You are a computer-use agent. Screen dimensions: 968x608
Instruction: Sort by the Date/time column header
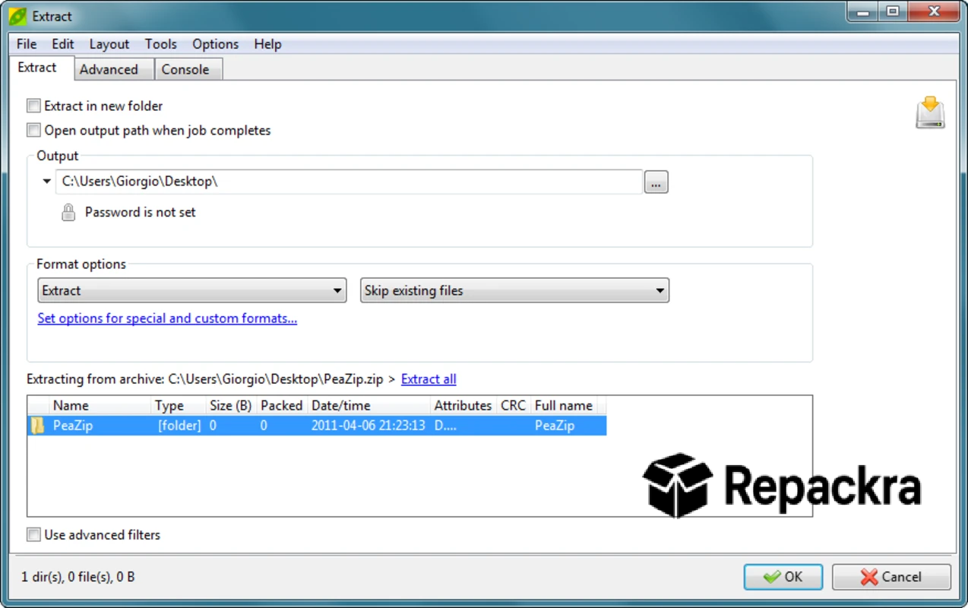(x=369, y=405)
